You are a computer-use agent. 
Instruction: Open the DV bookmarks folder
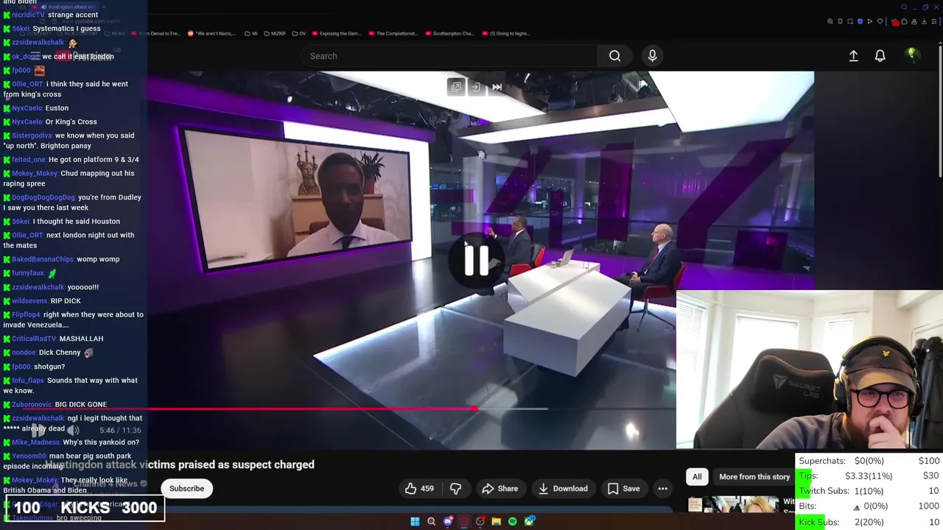(299, 33)
